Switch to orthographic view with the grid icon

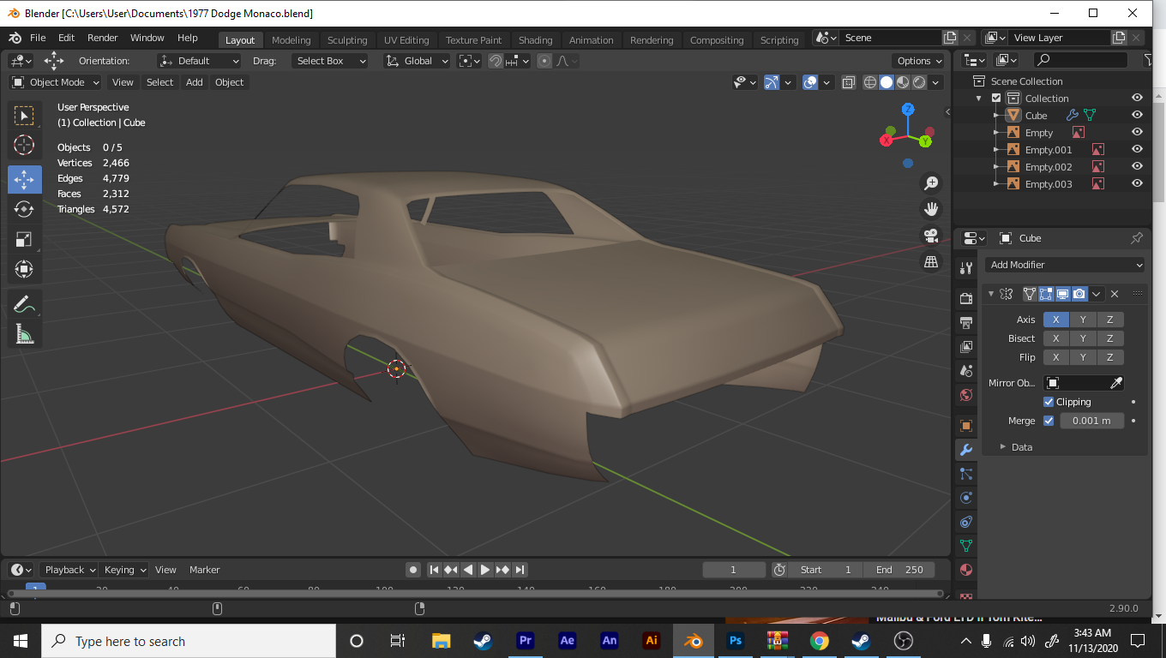tap(930, 262)
